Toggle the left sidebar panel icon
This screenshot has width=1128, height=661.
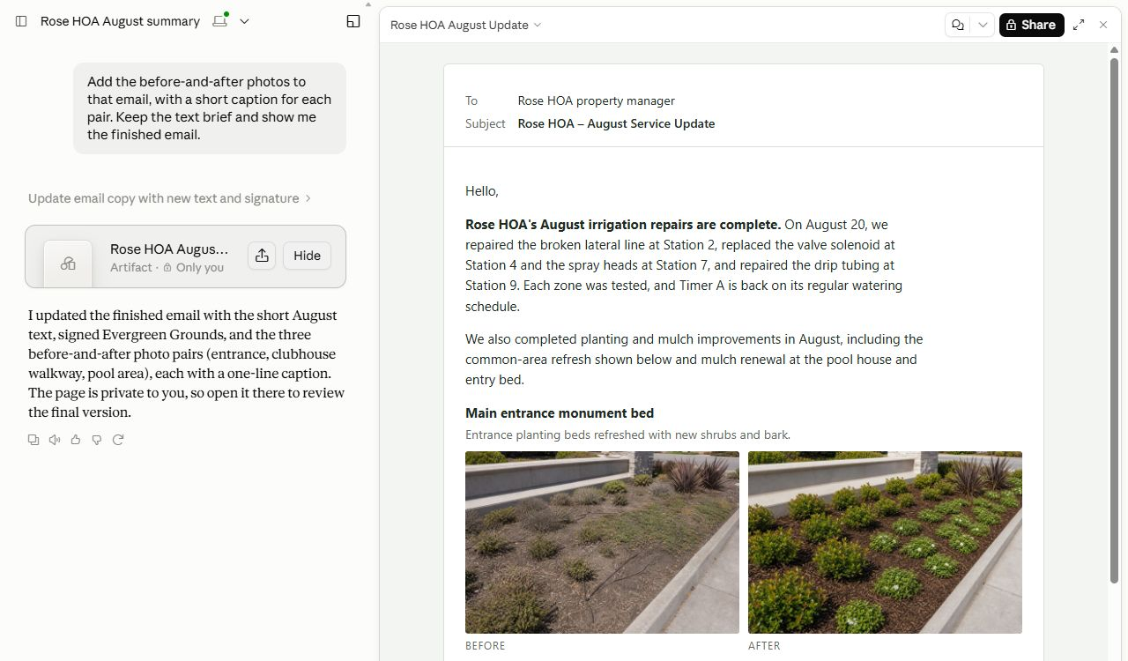(x=21, y=21)
